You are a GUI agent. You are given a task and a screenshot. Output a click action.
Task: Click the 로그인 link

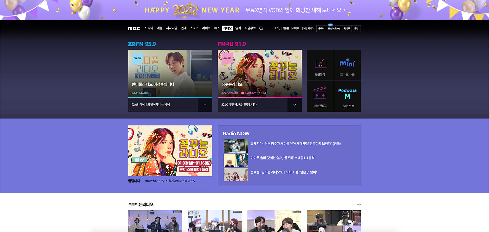(277, 28)
